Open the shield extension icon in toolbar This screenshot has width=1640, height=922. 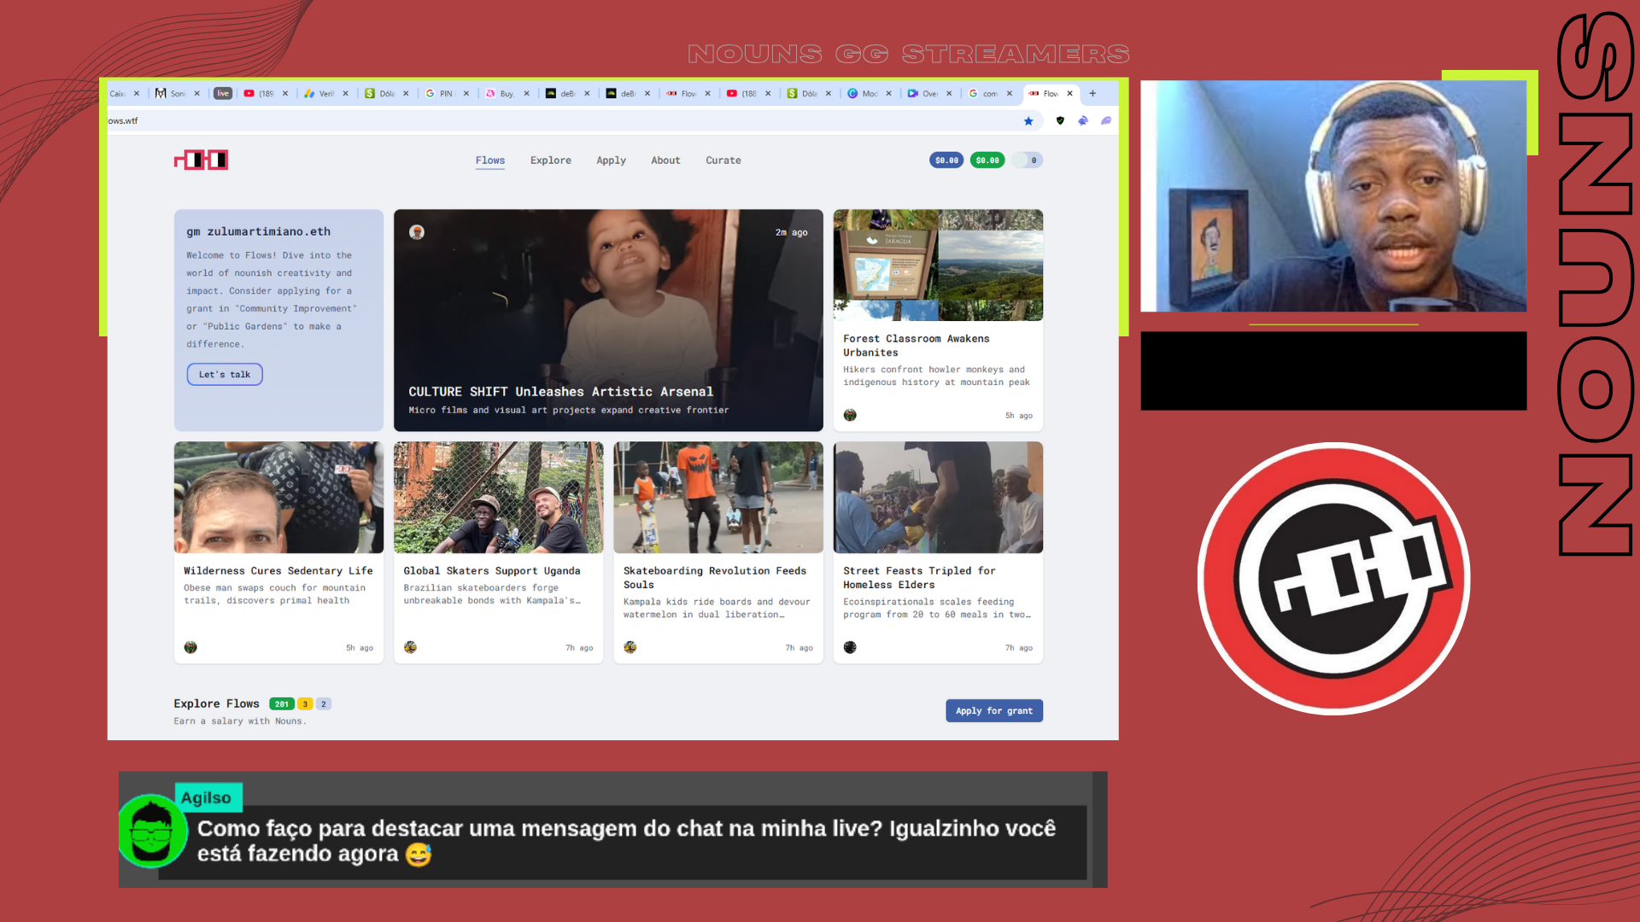(1060, 121)
